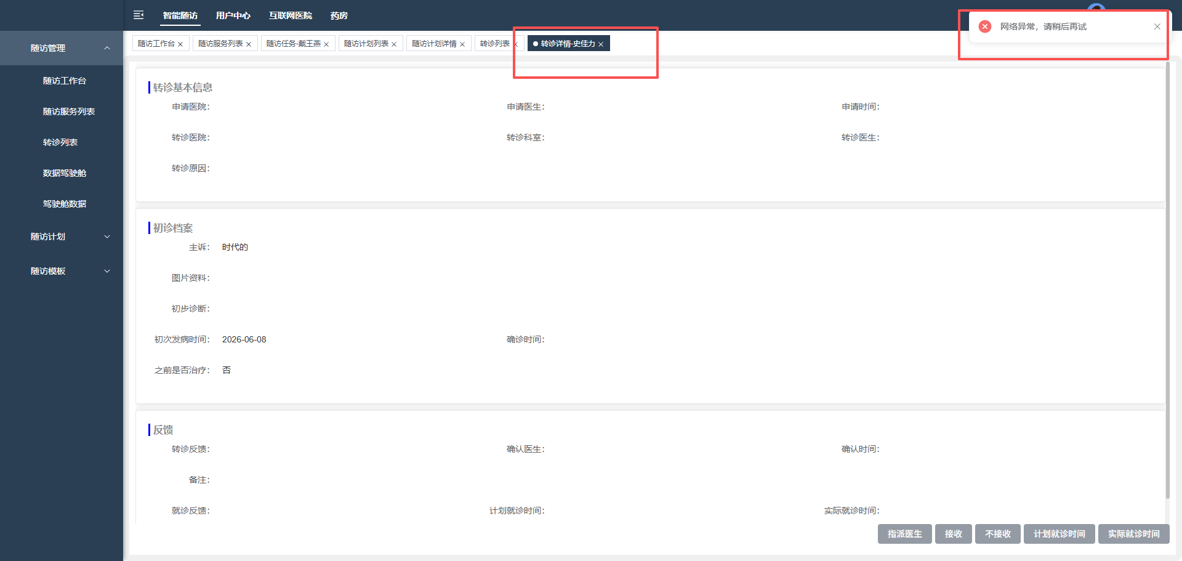
Task: Click the 接收 button
Action: click(x=954, y=534)
